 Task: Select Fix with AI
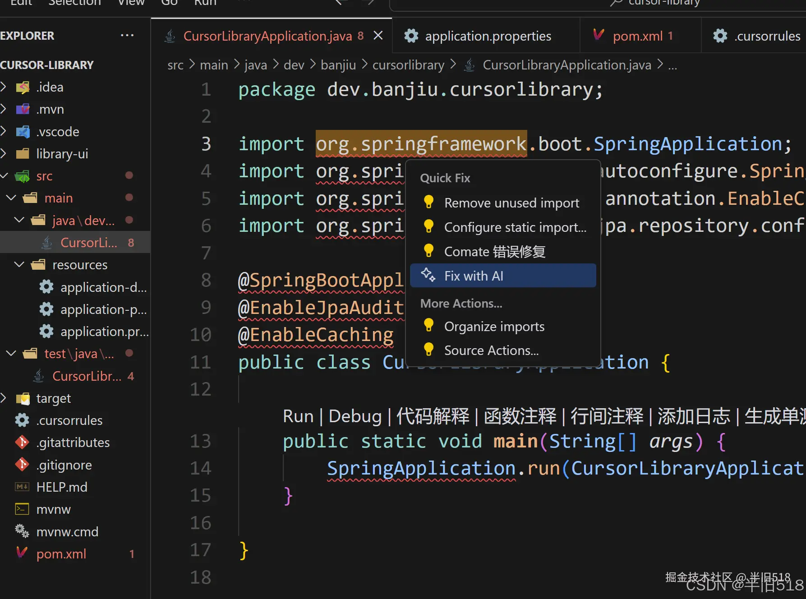pyautogui.click(x=503, y=276)
